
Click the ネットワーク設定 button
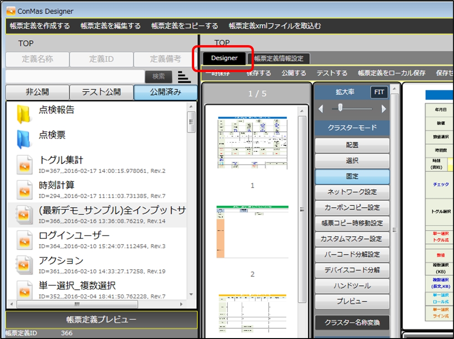(x=352, y=192)
